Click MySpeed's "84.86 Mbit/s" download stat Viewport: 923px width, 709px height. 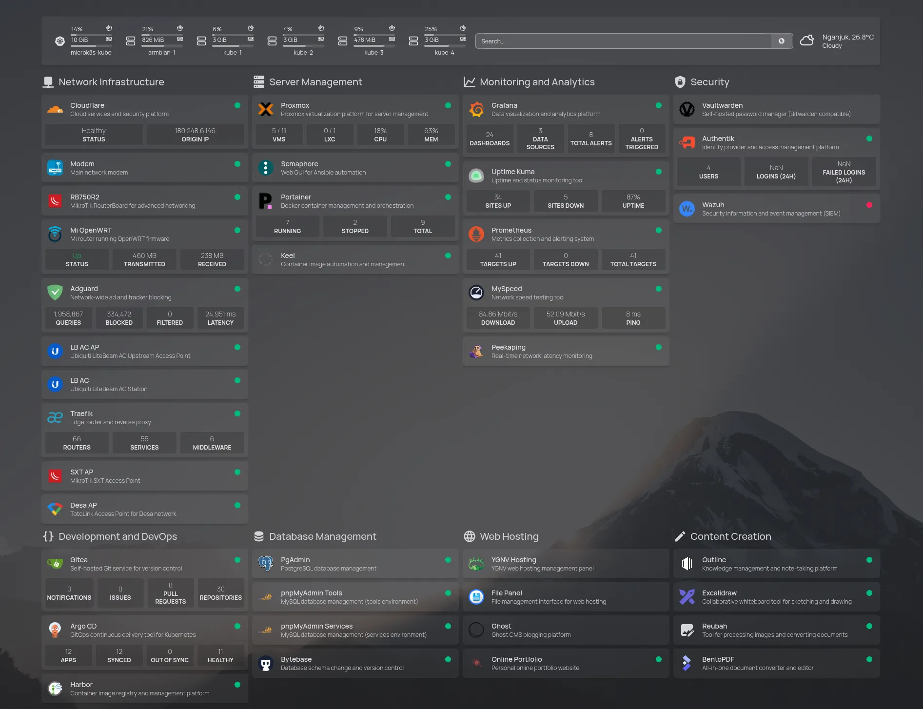[498, 314]
